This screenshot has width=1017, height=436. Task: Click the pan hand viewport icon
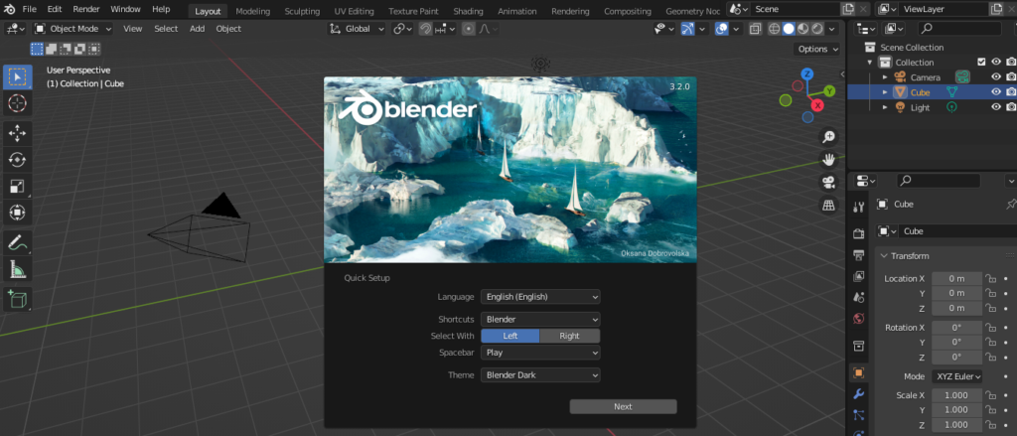tap(828, 160)
